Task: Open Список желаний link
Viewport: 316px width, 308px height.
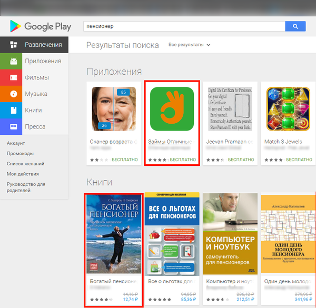Action: pos(25,164)
